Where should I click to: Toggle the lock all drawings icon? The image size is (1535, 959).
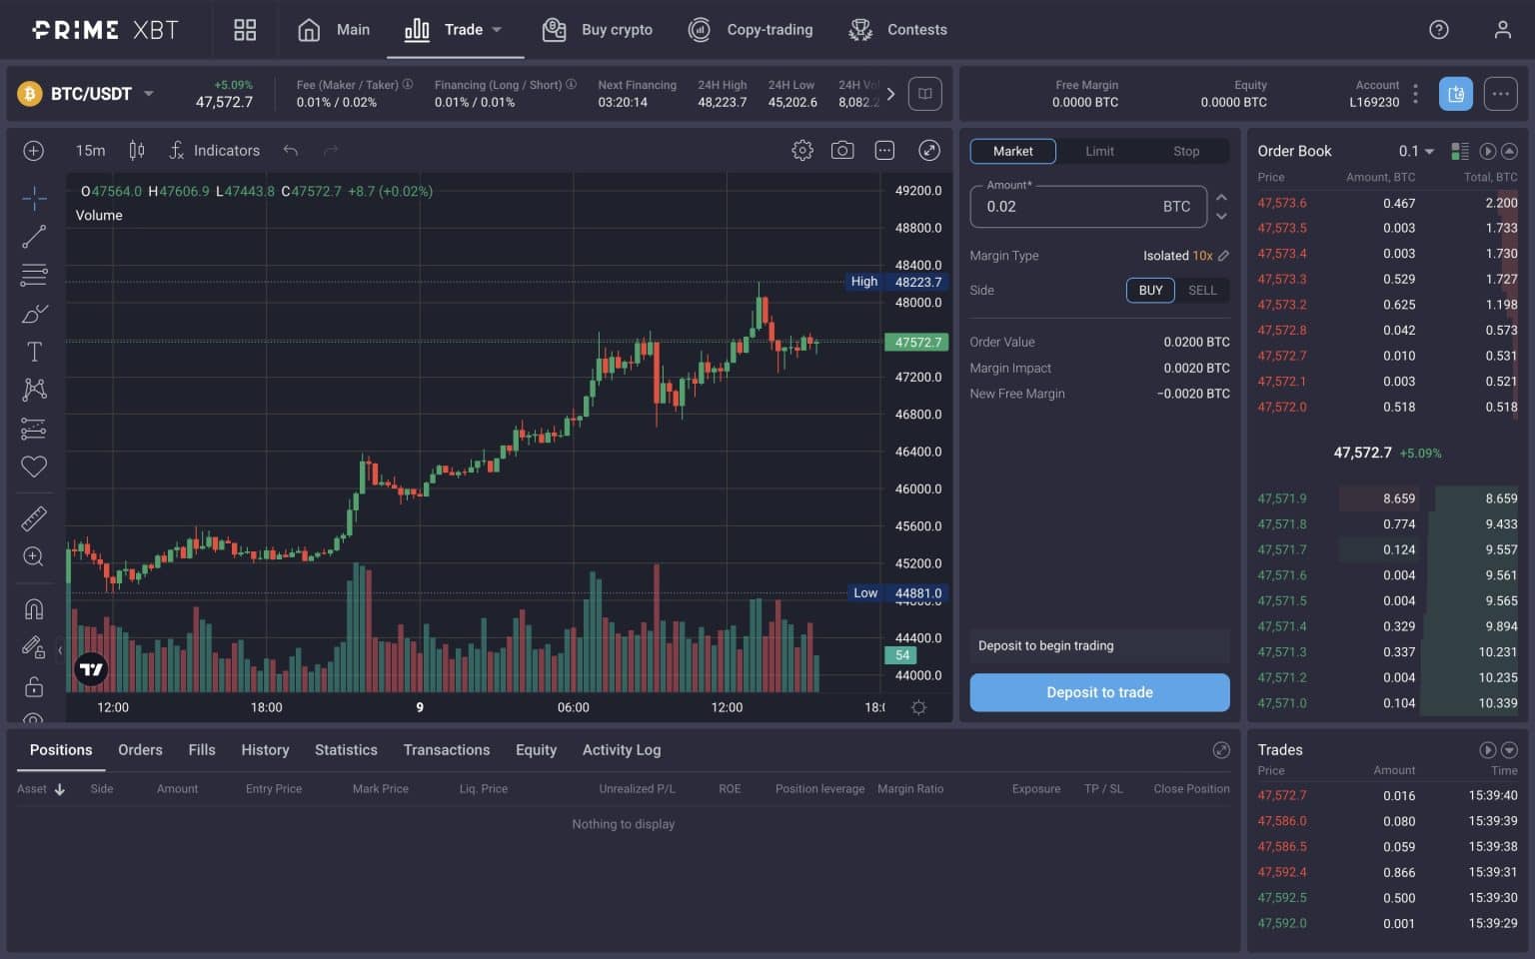33,685
